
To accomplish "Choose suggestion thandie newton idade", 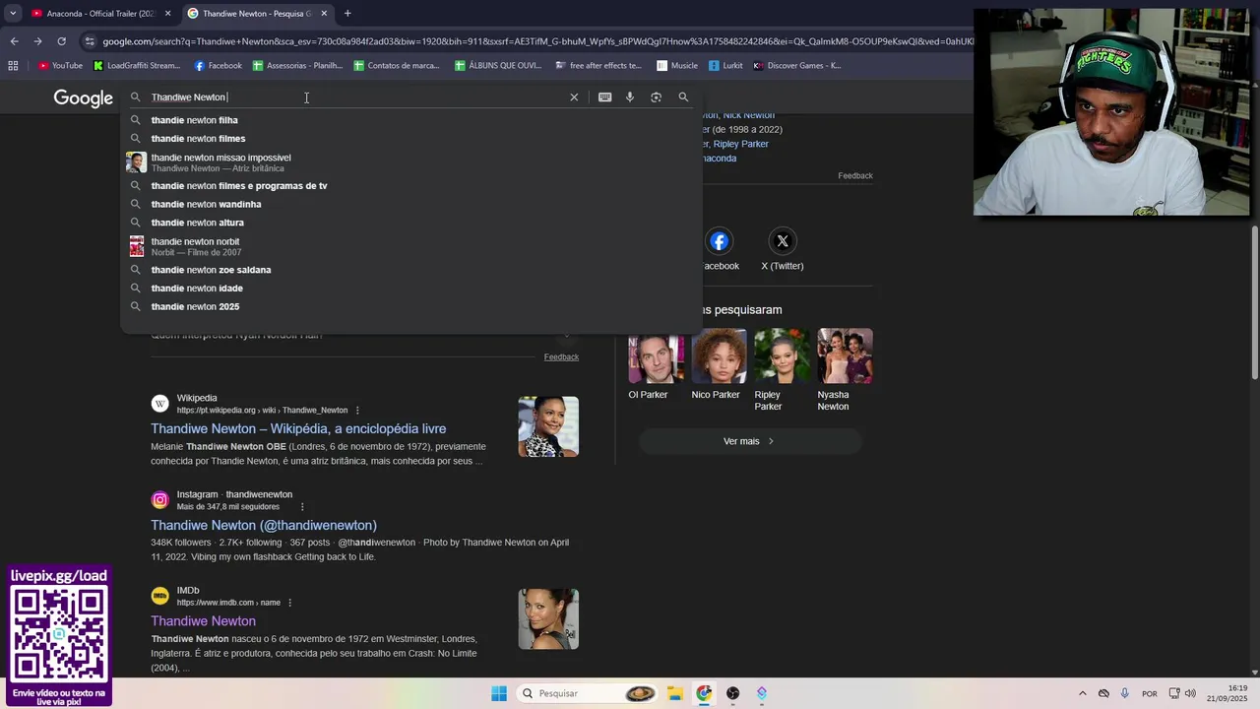I will click(x=411, y=289).
